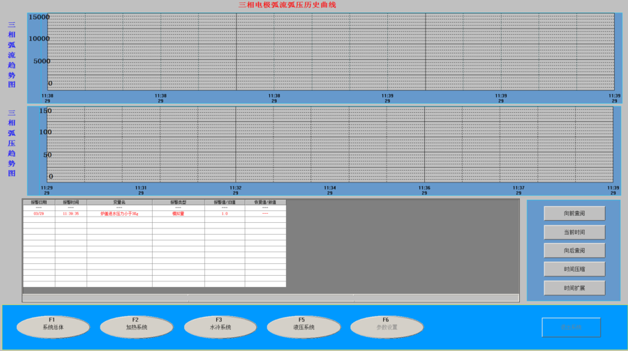This screenshot has height=351, width=628.
Task: Open F1 系统总体 screen
Action: [53, 327]
